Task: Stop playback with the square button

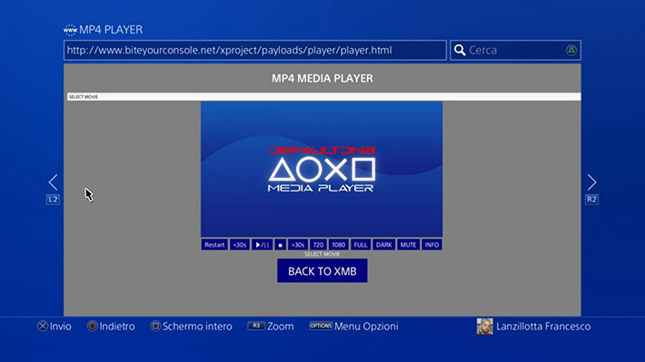Action: click(x=280, y=245)
